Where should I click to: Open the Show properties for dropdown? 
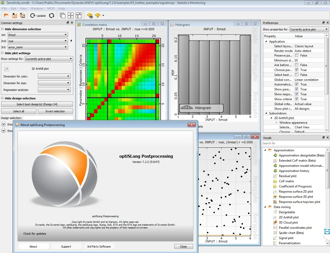click(309, 29)
